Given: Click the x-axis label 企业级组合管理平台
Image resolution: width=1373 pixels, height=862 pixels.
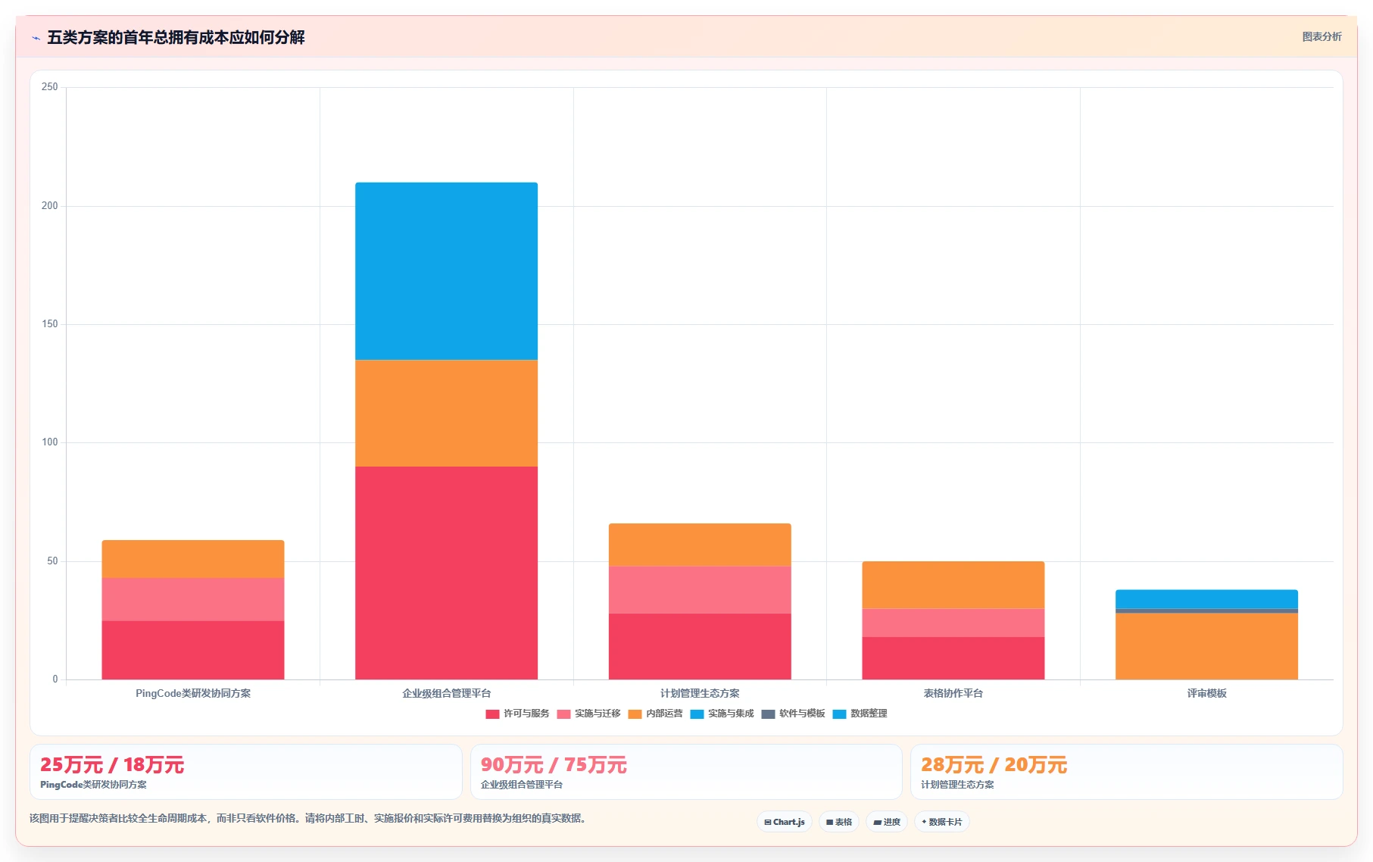Looking at the screenshot, I should click(446, 693).
